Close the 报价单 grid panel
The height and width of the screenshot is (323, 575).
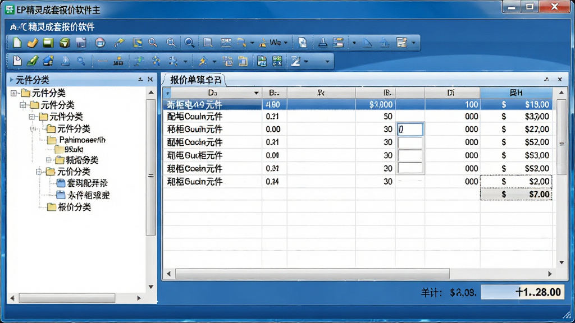pos(560,79)
